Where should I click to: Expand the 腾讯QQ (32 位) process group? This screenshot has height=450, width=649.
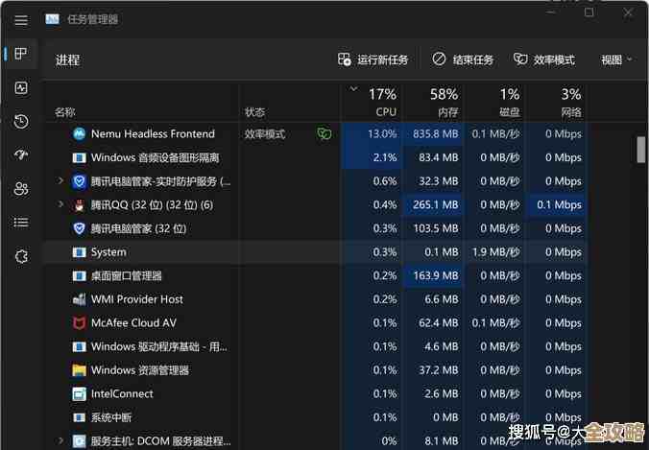[60, 204]
